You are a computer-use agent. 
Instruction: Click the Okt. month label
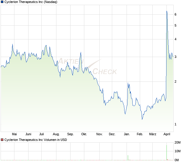(x=84, y=134)
